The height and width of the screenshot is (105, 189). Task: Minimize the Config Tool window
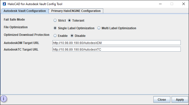[x=160, y=4]
